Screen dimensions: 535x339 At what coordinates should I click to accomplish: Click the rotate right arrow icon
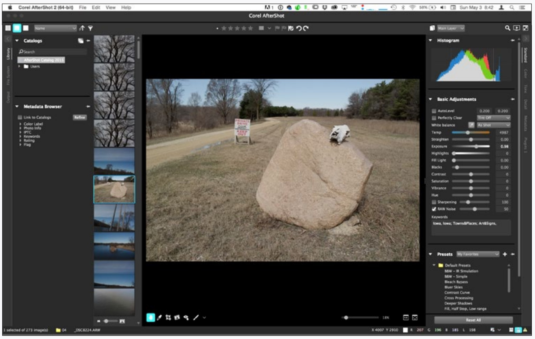(x=306, y=28)
